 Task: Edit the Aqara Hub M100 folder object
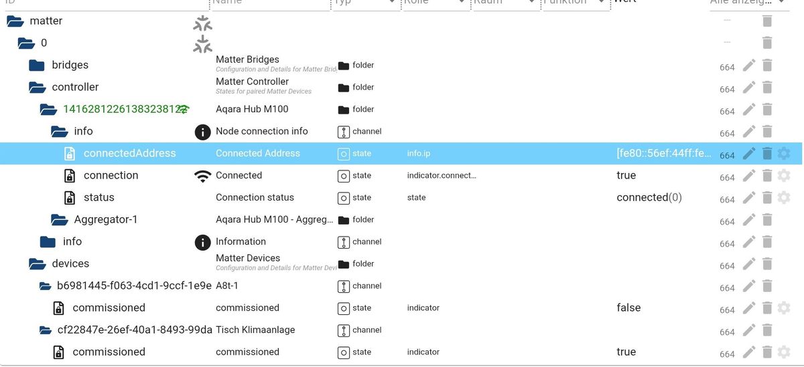click(x=748, y=110)
